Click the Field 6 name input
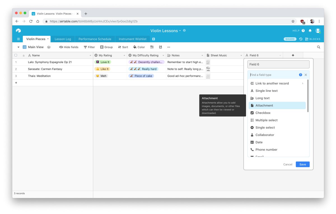The height and width of the screenshot is (214, 336). pyautogui.click(x=278, y=64)
